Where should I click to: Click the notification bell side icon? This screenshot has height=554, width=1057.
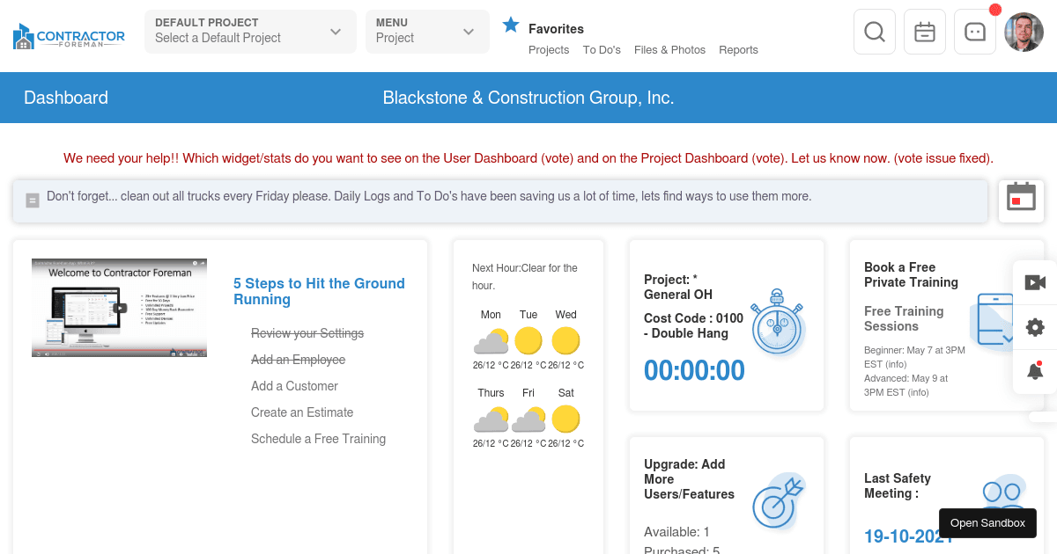1035,371
